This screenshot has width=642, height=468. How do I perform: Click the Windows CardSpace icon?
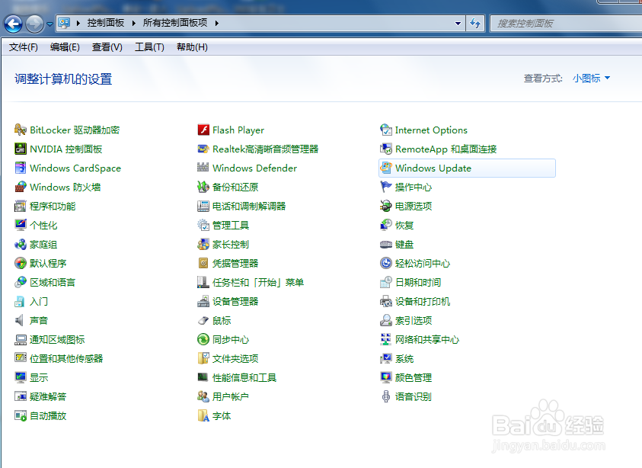21,168
